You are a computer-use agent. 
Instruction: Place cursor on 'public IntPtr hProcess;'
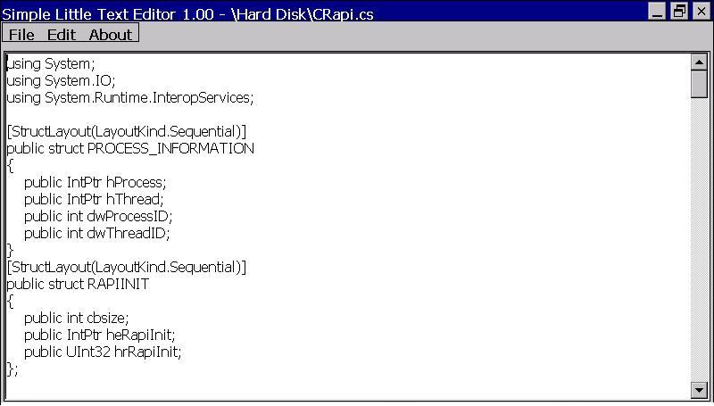95,182
